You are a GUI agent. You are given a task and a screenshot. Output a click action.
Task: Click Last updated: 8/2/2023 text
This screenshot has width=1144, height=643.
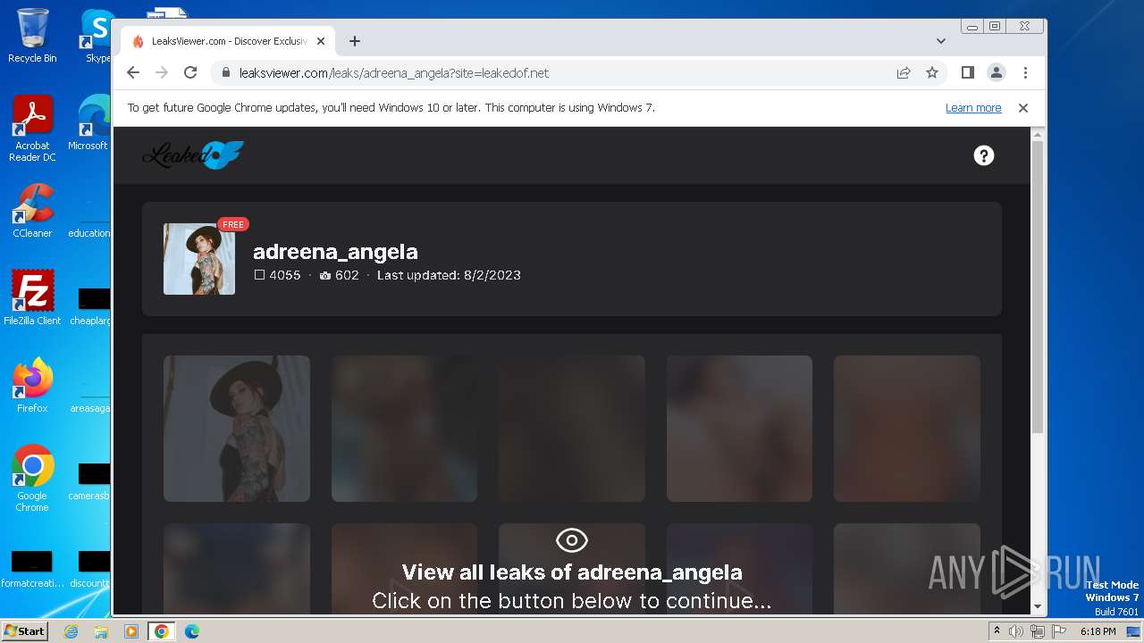point(449,275)
